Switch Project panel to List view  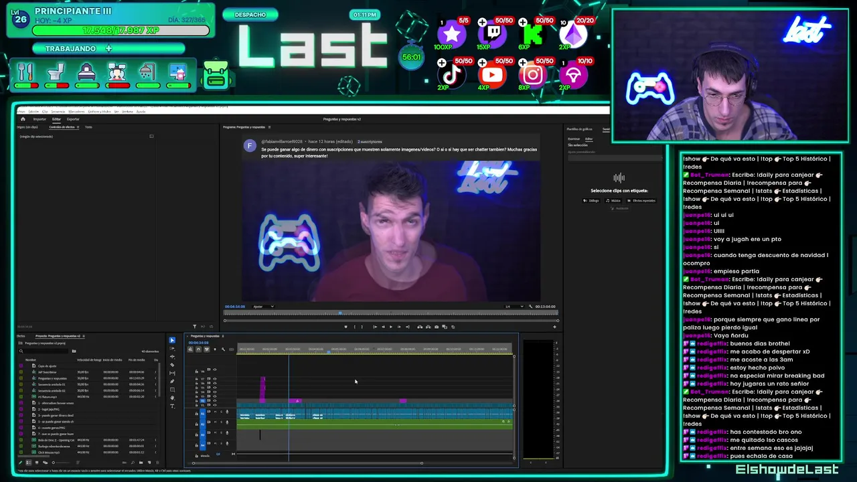[x=29, y=463]
